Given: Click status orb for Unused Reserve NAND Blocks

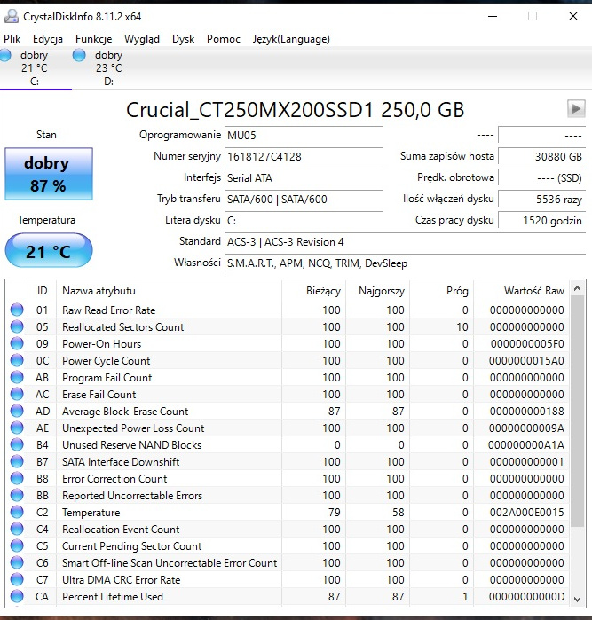Looking at the screenshot, I should [x=17, y=444].
